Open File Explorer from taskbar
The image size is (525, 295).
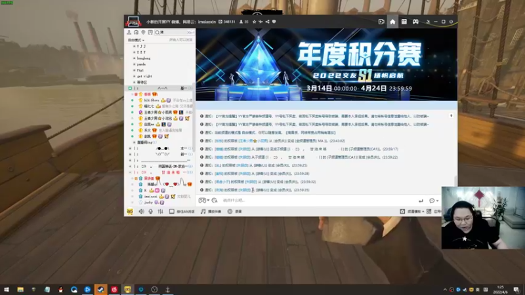[x=20, y=290]
